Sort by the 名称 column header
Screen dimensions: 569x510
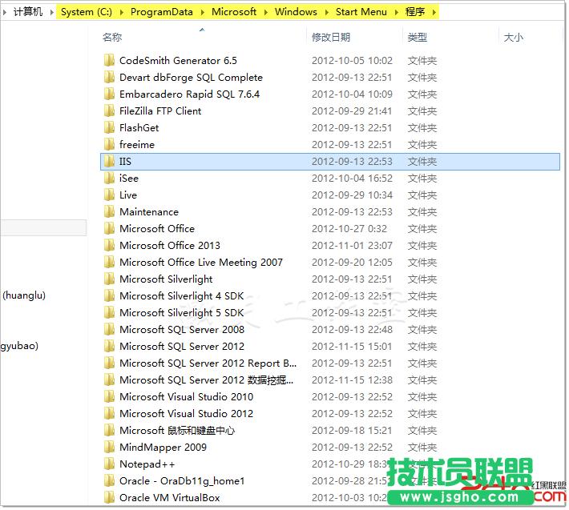coord(112,37)
